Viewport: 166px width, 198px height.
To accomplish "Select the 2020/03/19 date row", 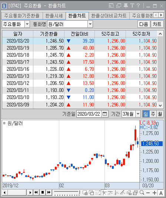I will [80, 48].
